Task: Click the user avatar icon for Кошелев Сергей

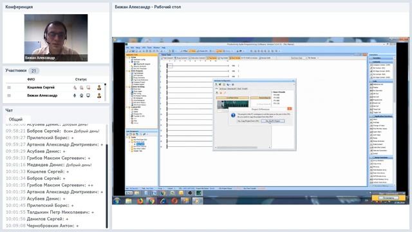Action: (x=99, y=88)
